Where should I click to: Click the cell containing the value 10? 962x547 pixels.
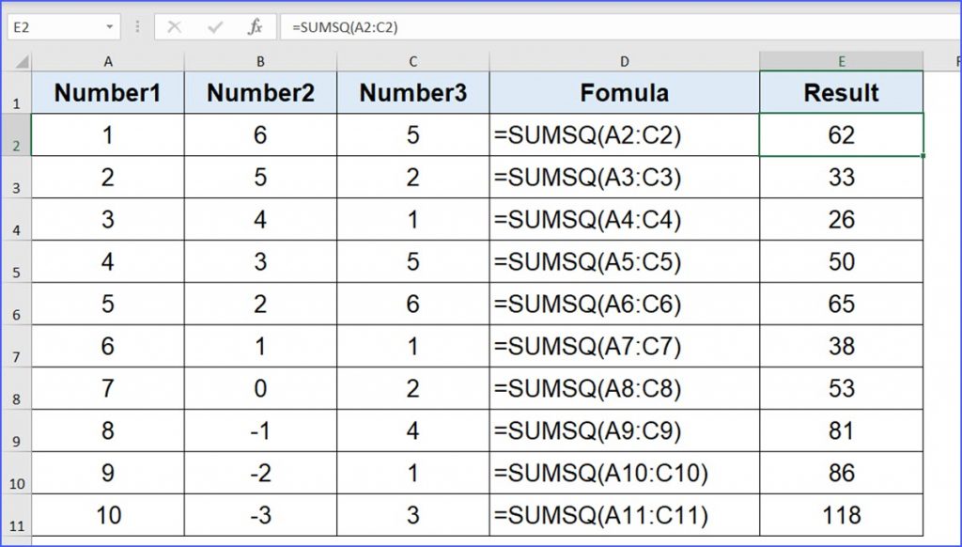coord(108,515)
